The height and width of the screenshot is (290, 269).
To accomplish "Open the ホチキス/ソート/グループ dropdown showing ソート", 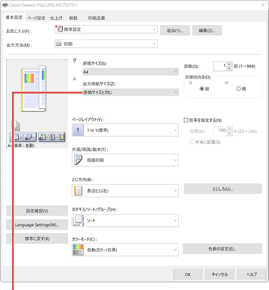I will (125, 220).
